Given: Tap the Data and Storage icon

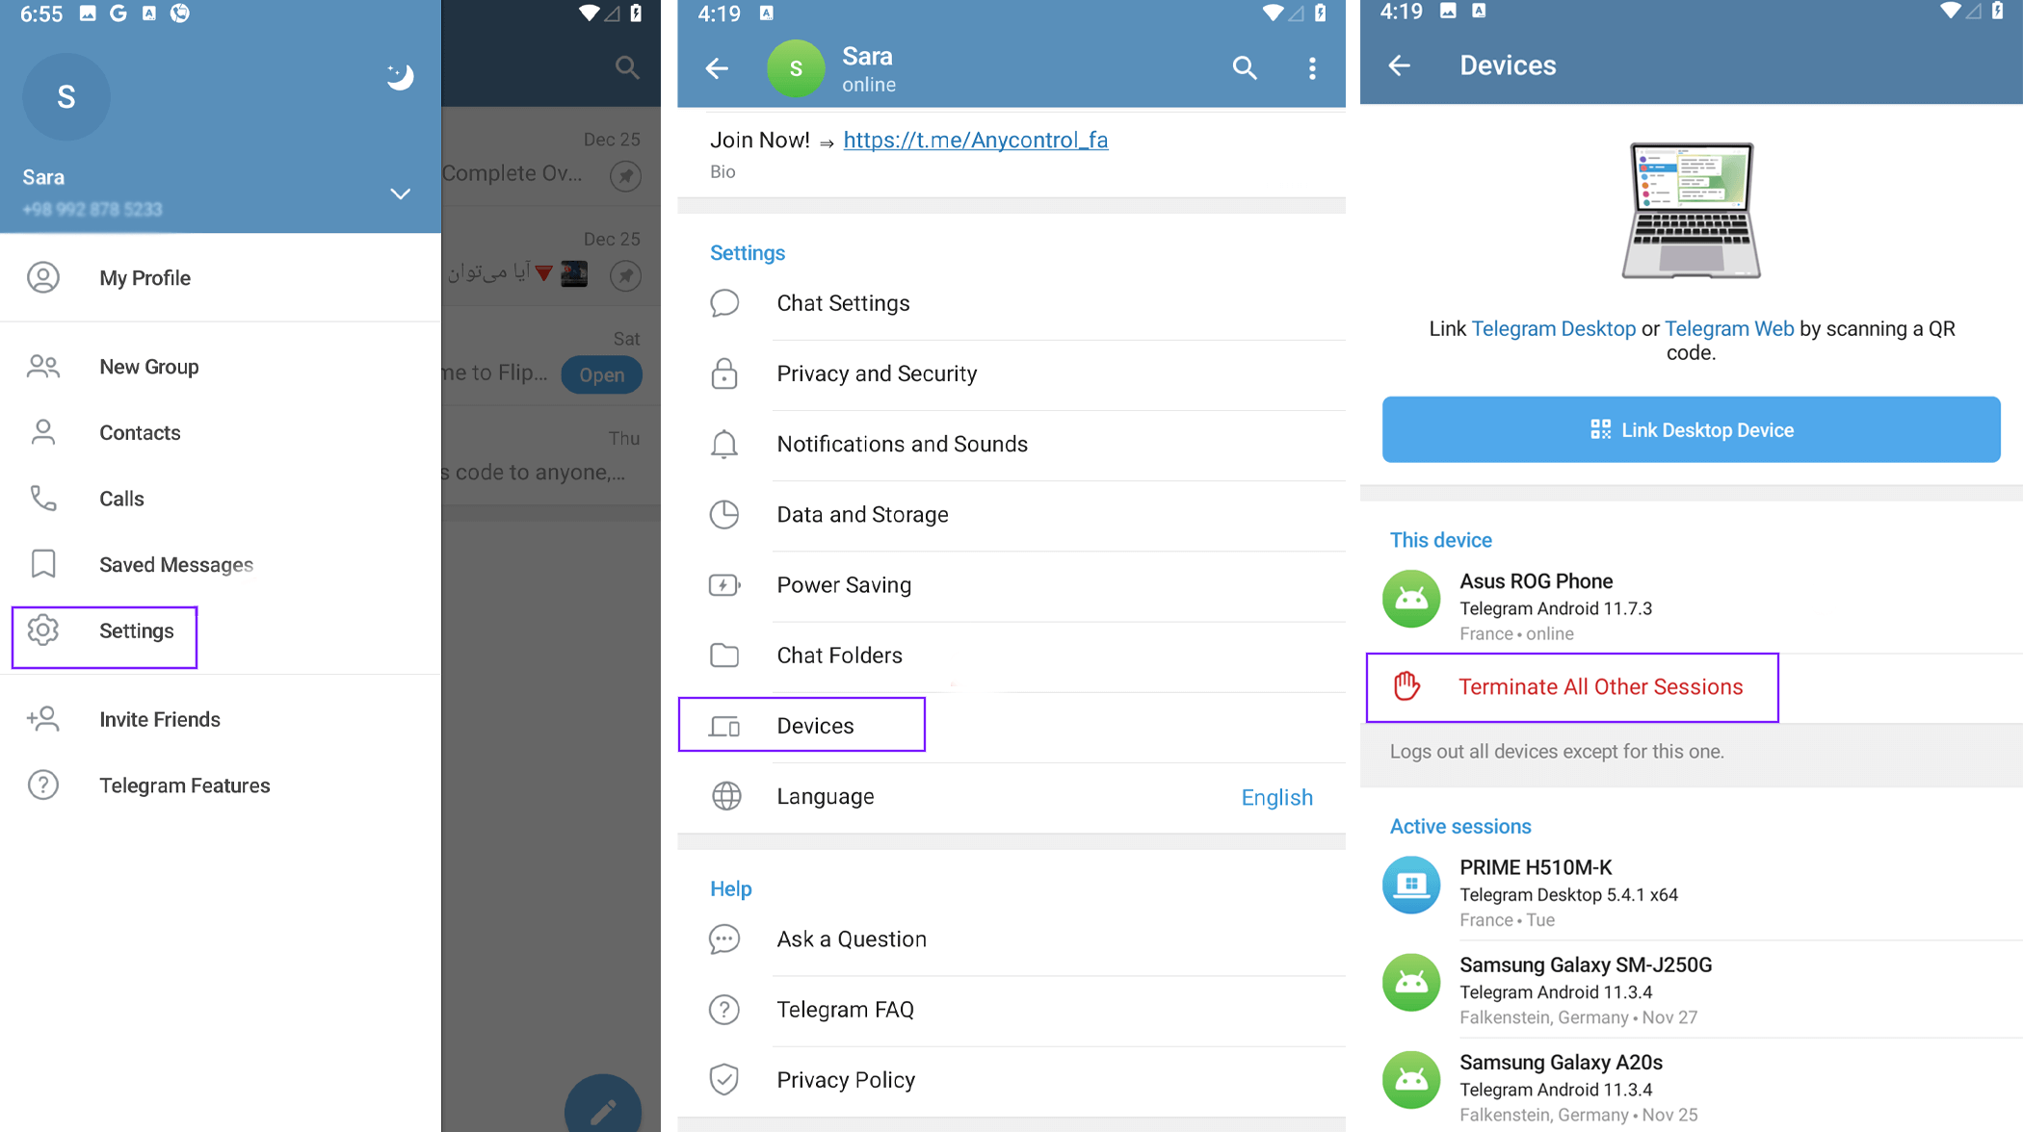Looking at the screenshot, I should [x=725, y=514].
